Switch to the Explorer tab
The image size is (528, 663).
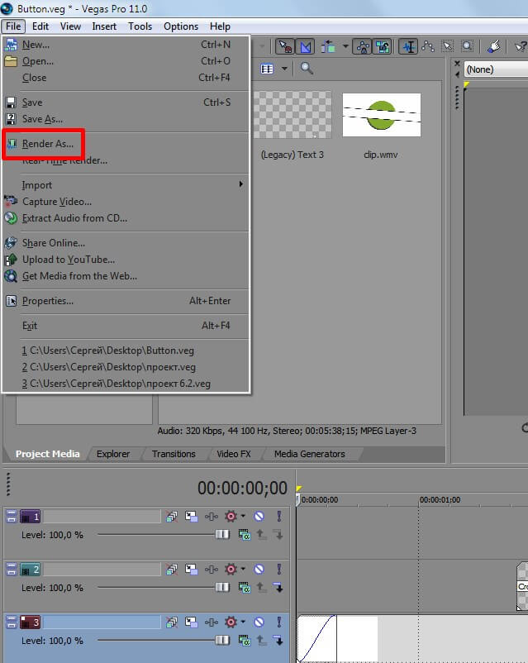tap(113, 454)
